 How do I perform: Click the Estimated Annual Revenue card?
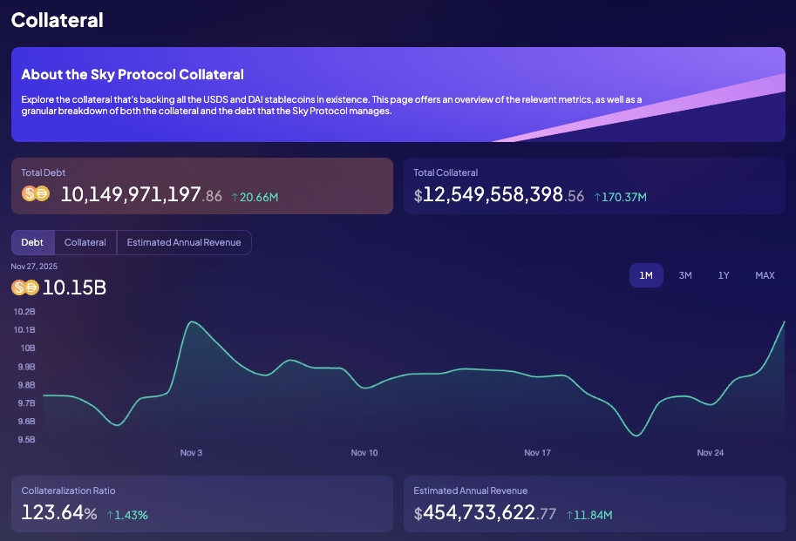(x=595, y=504)
